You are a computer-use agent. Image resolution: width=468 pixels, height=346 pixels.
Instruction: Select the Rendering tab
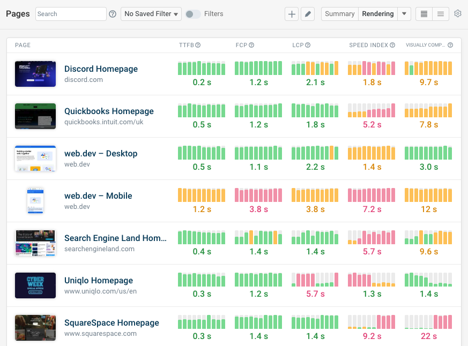(378, 14)
